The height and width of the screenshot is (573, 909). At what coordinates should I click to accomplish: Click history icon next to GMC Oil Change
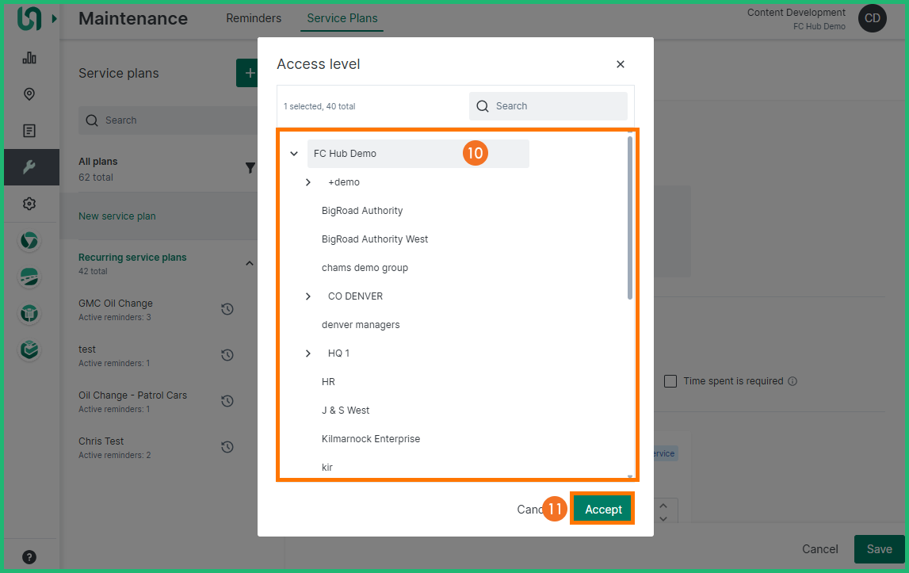click(227, 309)
